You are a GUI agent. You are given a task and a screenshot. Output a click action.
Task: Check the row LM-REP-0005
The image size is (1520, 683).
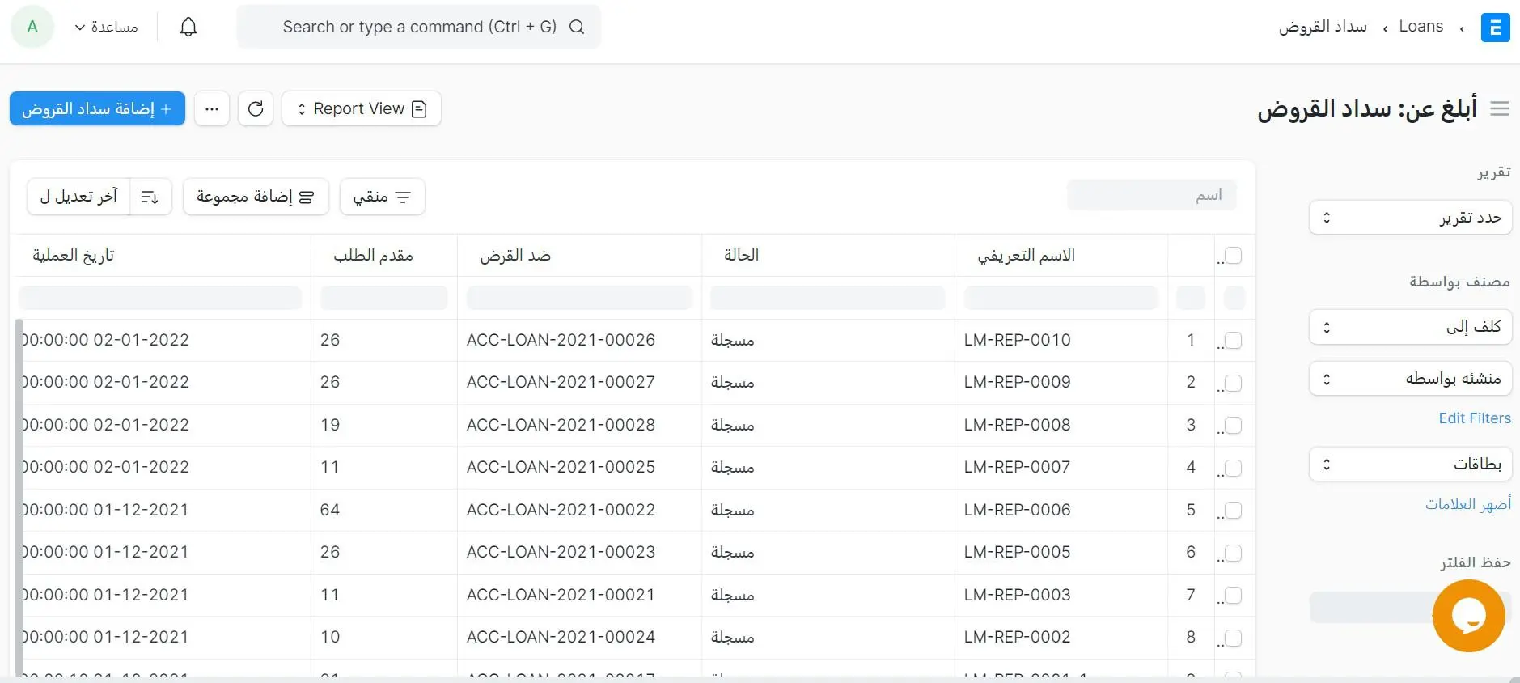tap(1233, 553)
